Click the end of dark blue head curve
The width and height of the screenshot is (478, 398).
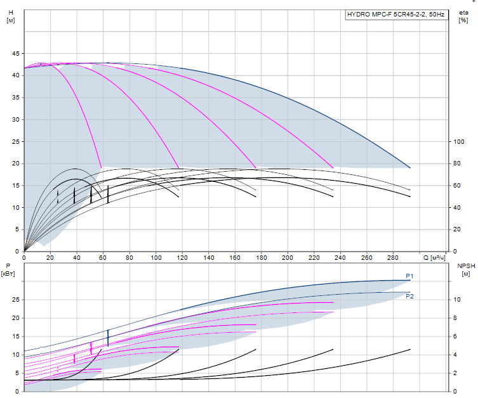409,167
